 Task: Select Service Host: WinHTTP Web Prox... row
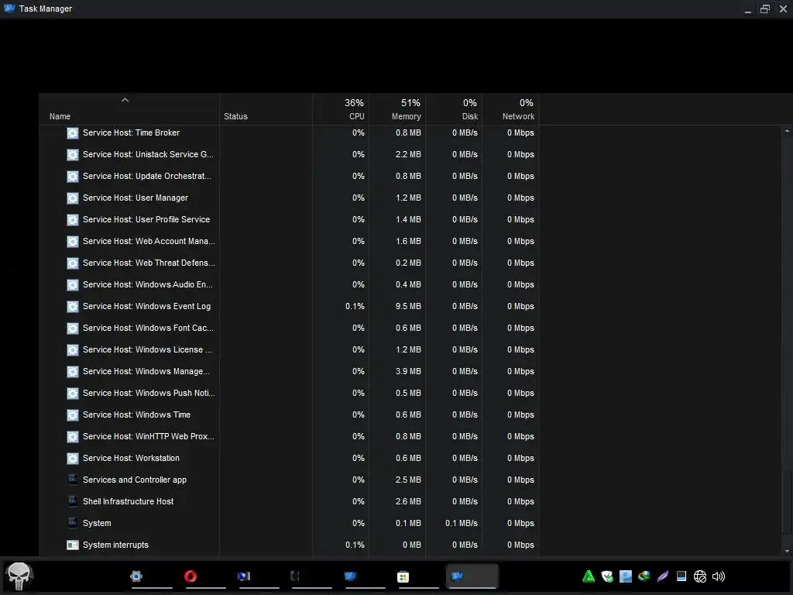point(289,437)
